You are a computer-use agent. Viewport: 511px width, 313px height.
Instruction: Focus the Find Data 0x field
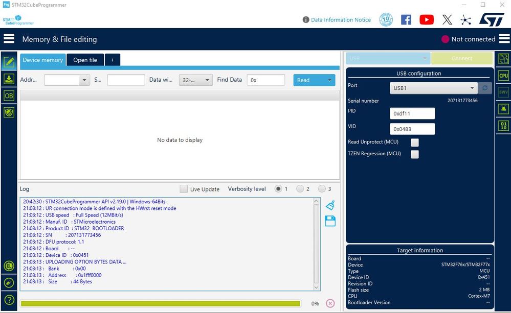266,80
